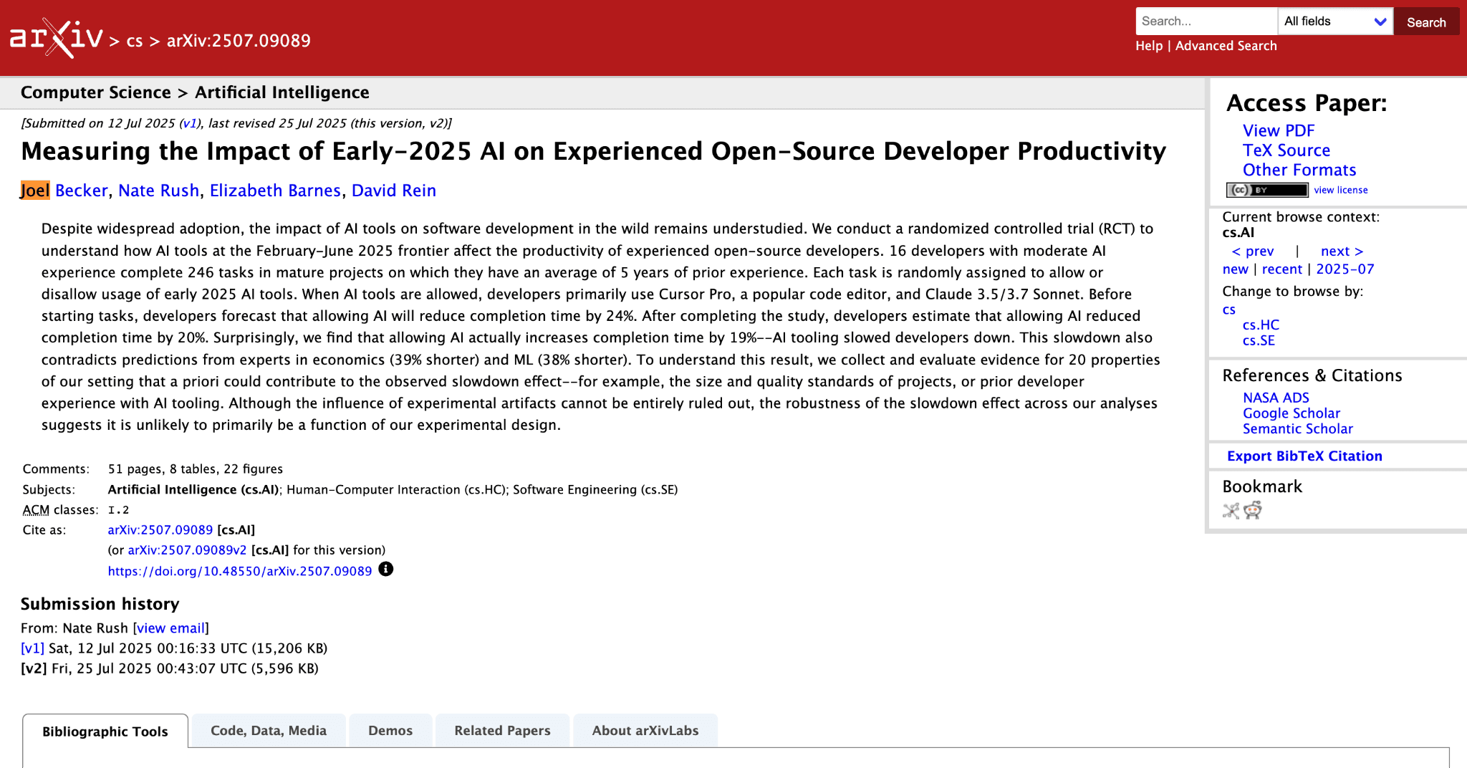1467x768 pixels.
Task: Open the info icon next to the DOI link
Action: [x=385, y=570]
